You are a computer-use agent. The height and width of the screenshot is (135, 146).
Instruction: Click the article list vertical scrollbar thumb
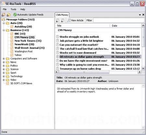click(x=143, y=37)
